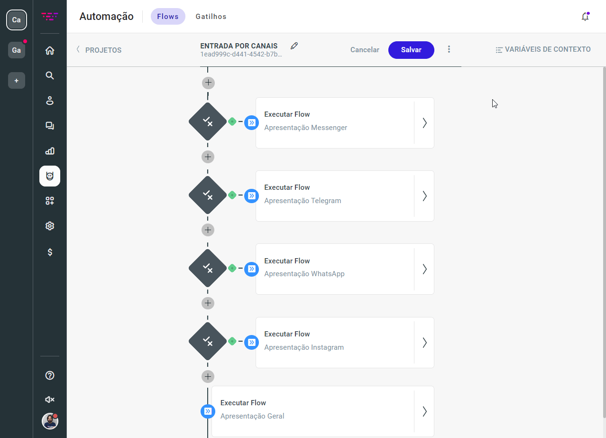Open the chat conversations icon
Screen dimensions: 606x438
pyautogui.click(x=50, y=126)
